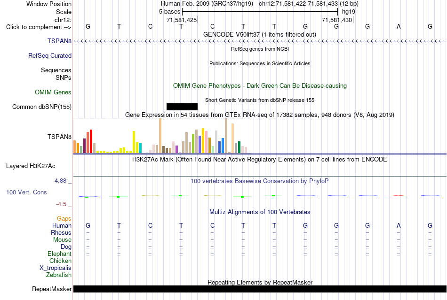Viewport: 447px width, 300px height.
Task: Click the X_tropicalis species label
Action: click(56, 268)
